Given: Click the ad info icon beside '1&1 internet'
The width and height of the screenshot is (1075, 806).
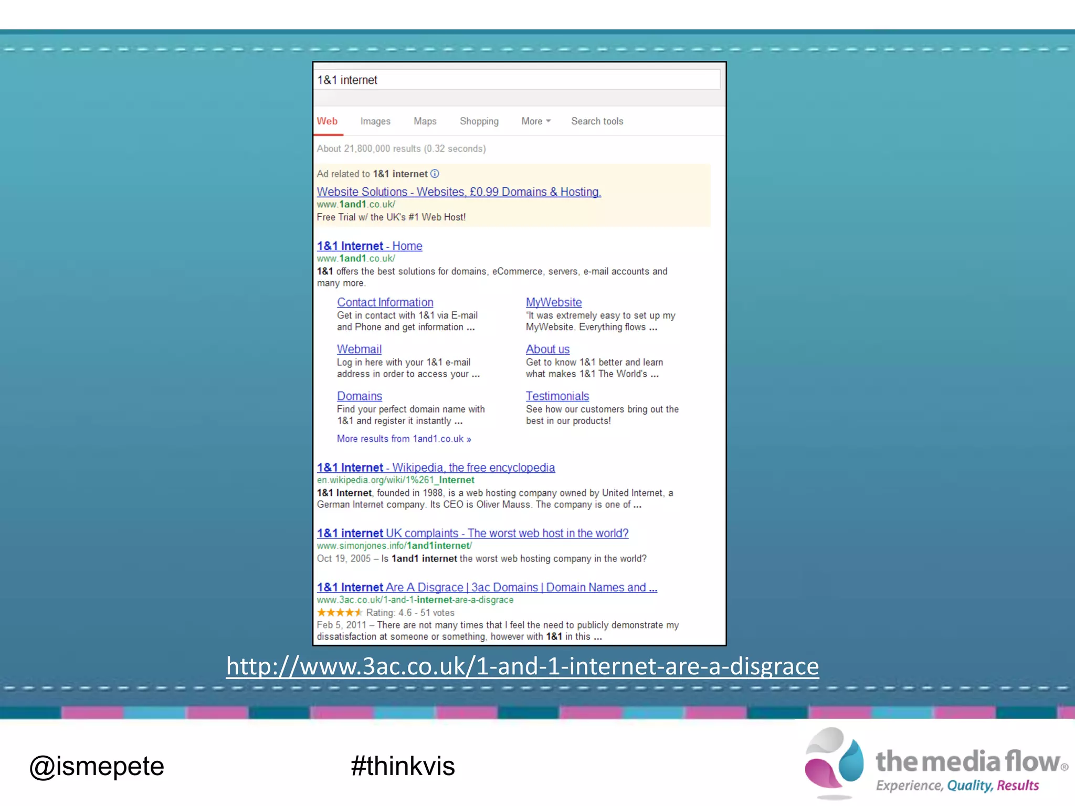Looking at the screenshot, I should (x=435, y=174).
